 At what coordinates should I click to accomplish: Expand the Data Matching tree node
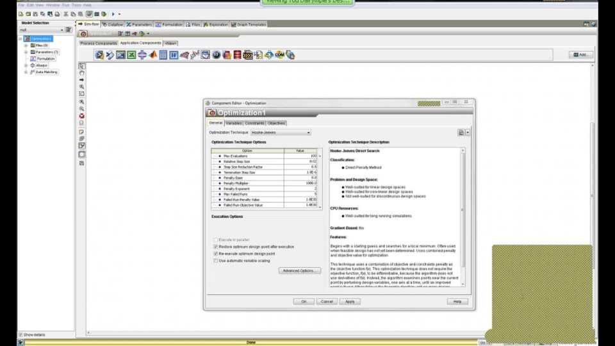(x=26, y=72)
